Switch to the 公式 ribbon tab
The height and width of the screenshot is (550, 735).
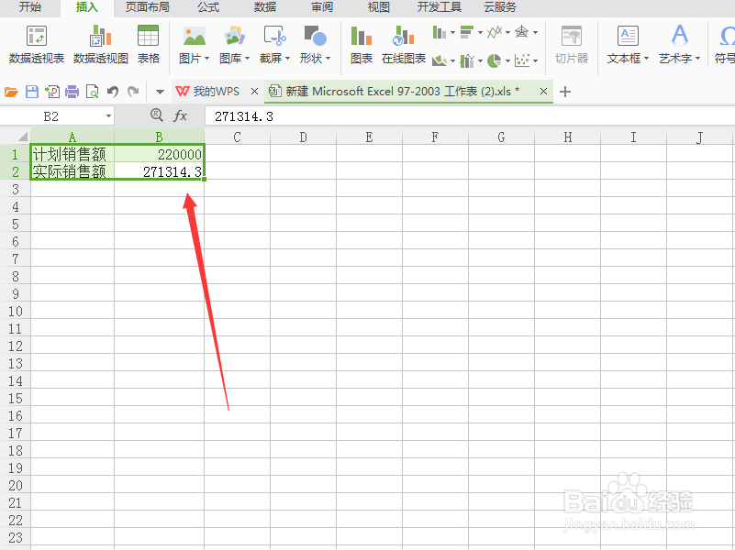(208, 7)
